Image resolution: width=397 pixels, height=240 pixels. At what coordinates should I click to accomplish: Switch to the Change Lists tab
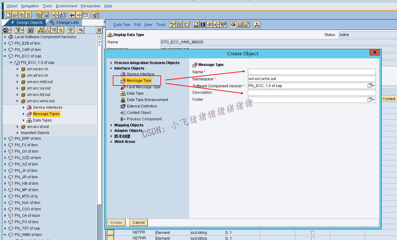tap(64, 23)
